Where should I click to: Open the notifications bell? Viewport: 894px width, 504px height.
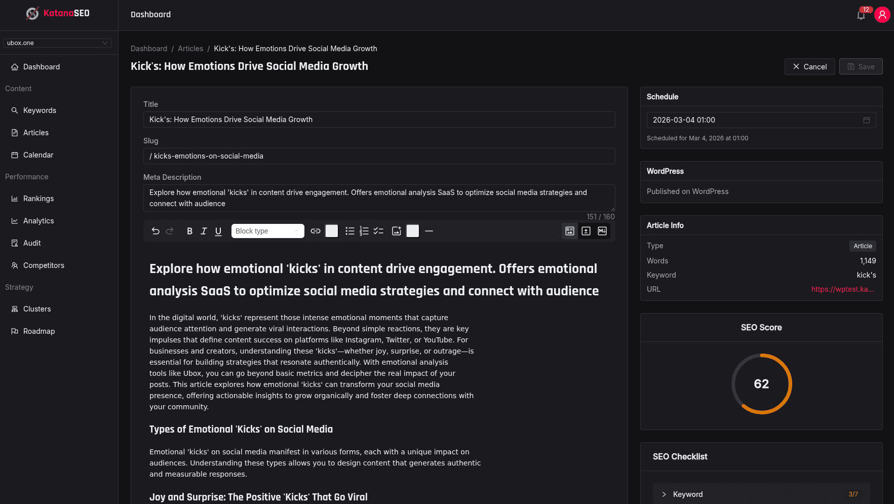click(861, 15)
